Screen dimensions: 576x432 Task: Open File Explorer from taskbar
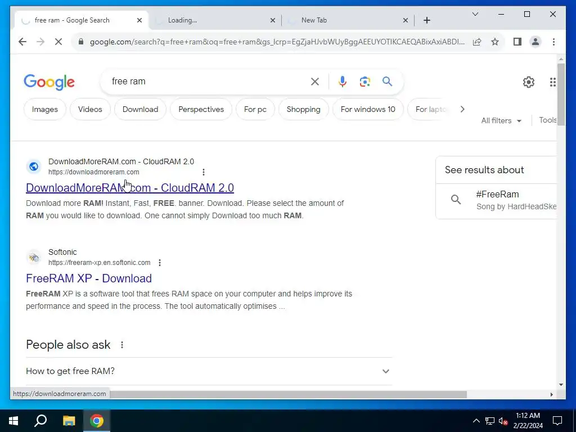pos(69,421)
